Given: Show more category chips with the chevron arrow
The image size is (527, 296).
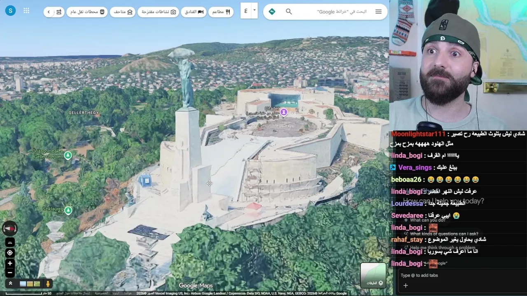Looking at the screenshot, I should 49,12.
